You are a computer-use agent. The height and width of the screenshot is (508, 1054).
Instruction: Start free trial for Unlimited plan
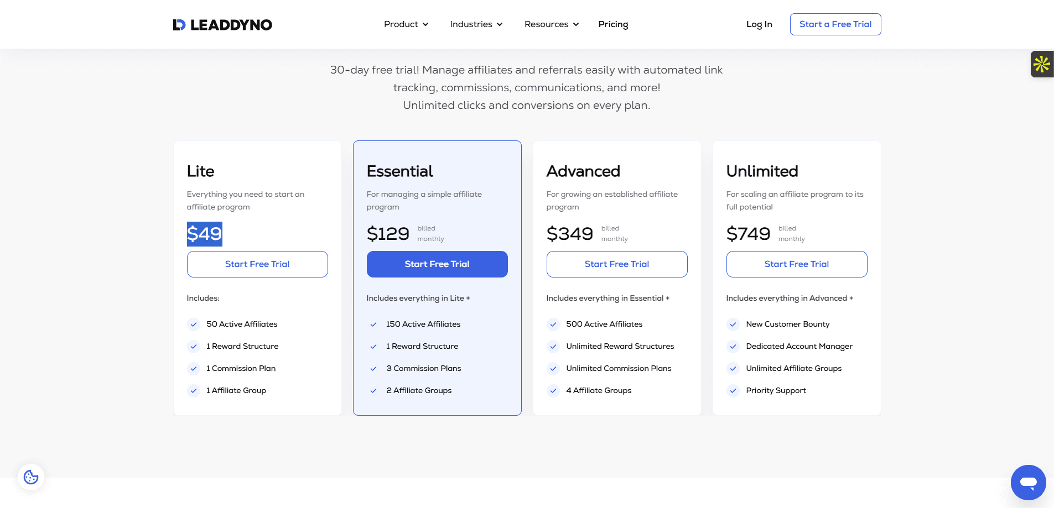click(796, 264)
